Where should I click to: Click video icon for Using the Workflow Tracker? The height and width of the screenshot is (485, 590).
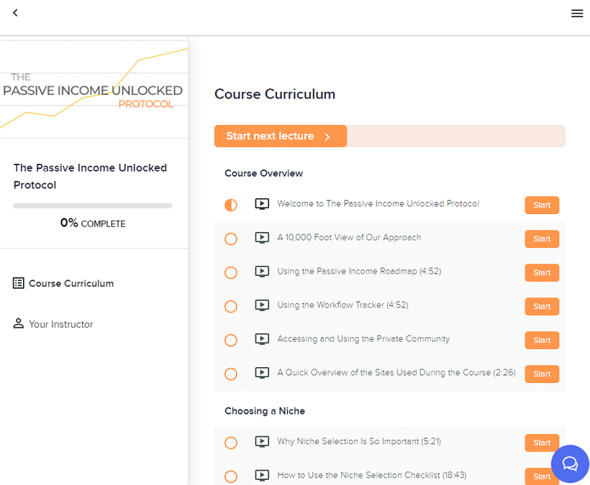[x=262, y=305]
